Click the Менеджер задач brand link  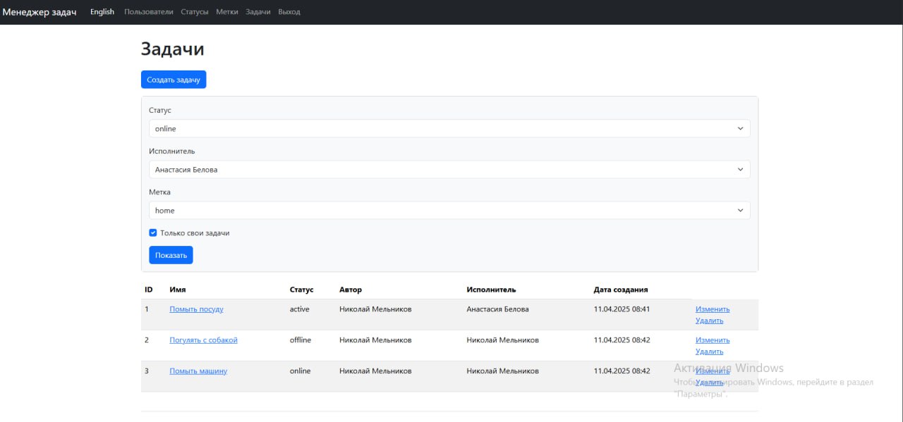(40, 12)
